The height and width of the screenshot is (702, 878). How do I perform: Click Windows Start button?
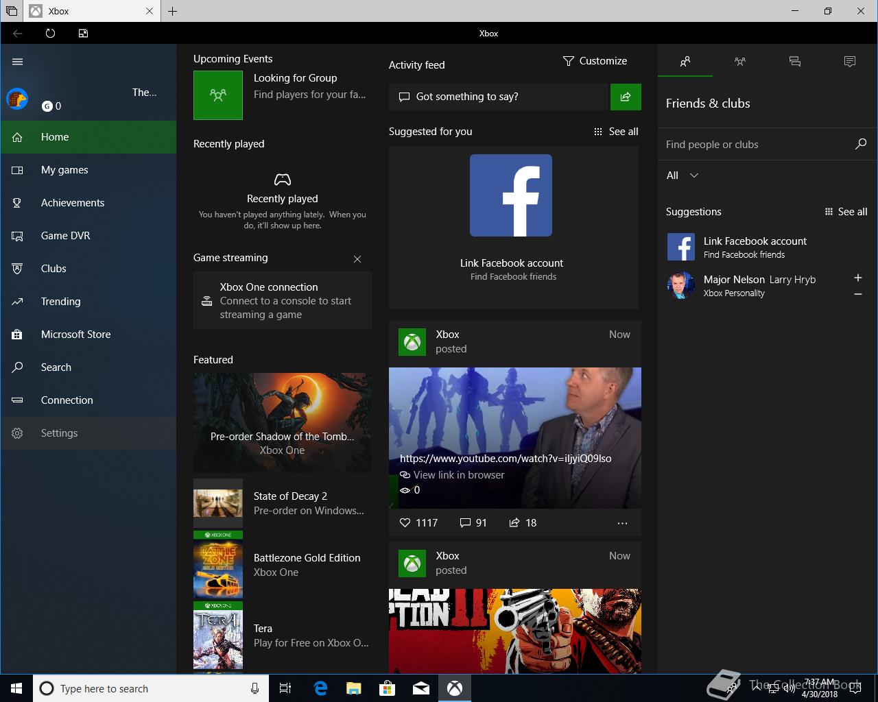tap(16, 688)
